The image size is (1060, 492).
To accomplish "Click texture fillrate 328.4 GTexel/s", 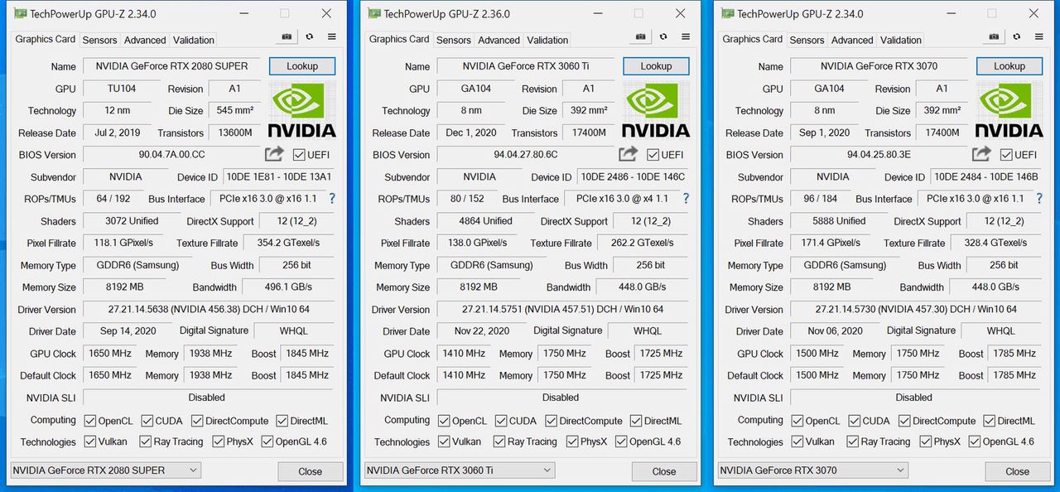I will [x=996, y=243].
